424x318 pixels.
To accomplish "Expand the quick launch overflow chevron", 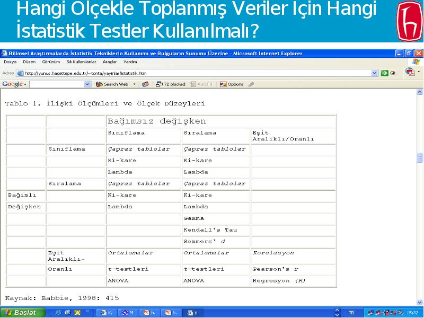I will tap(87, 312).
